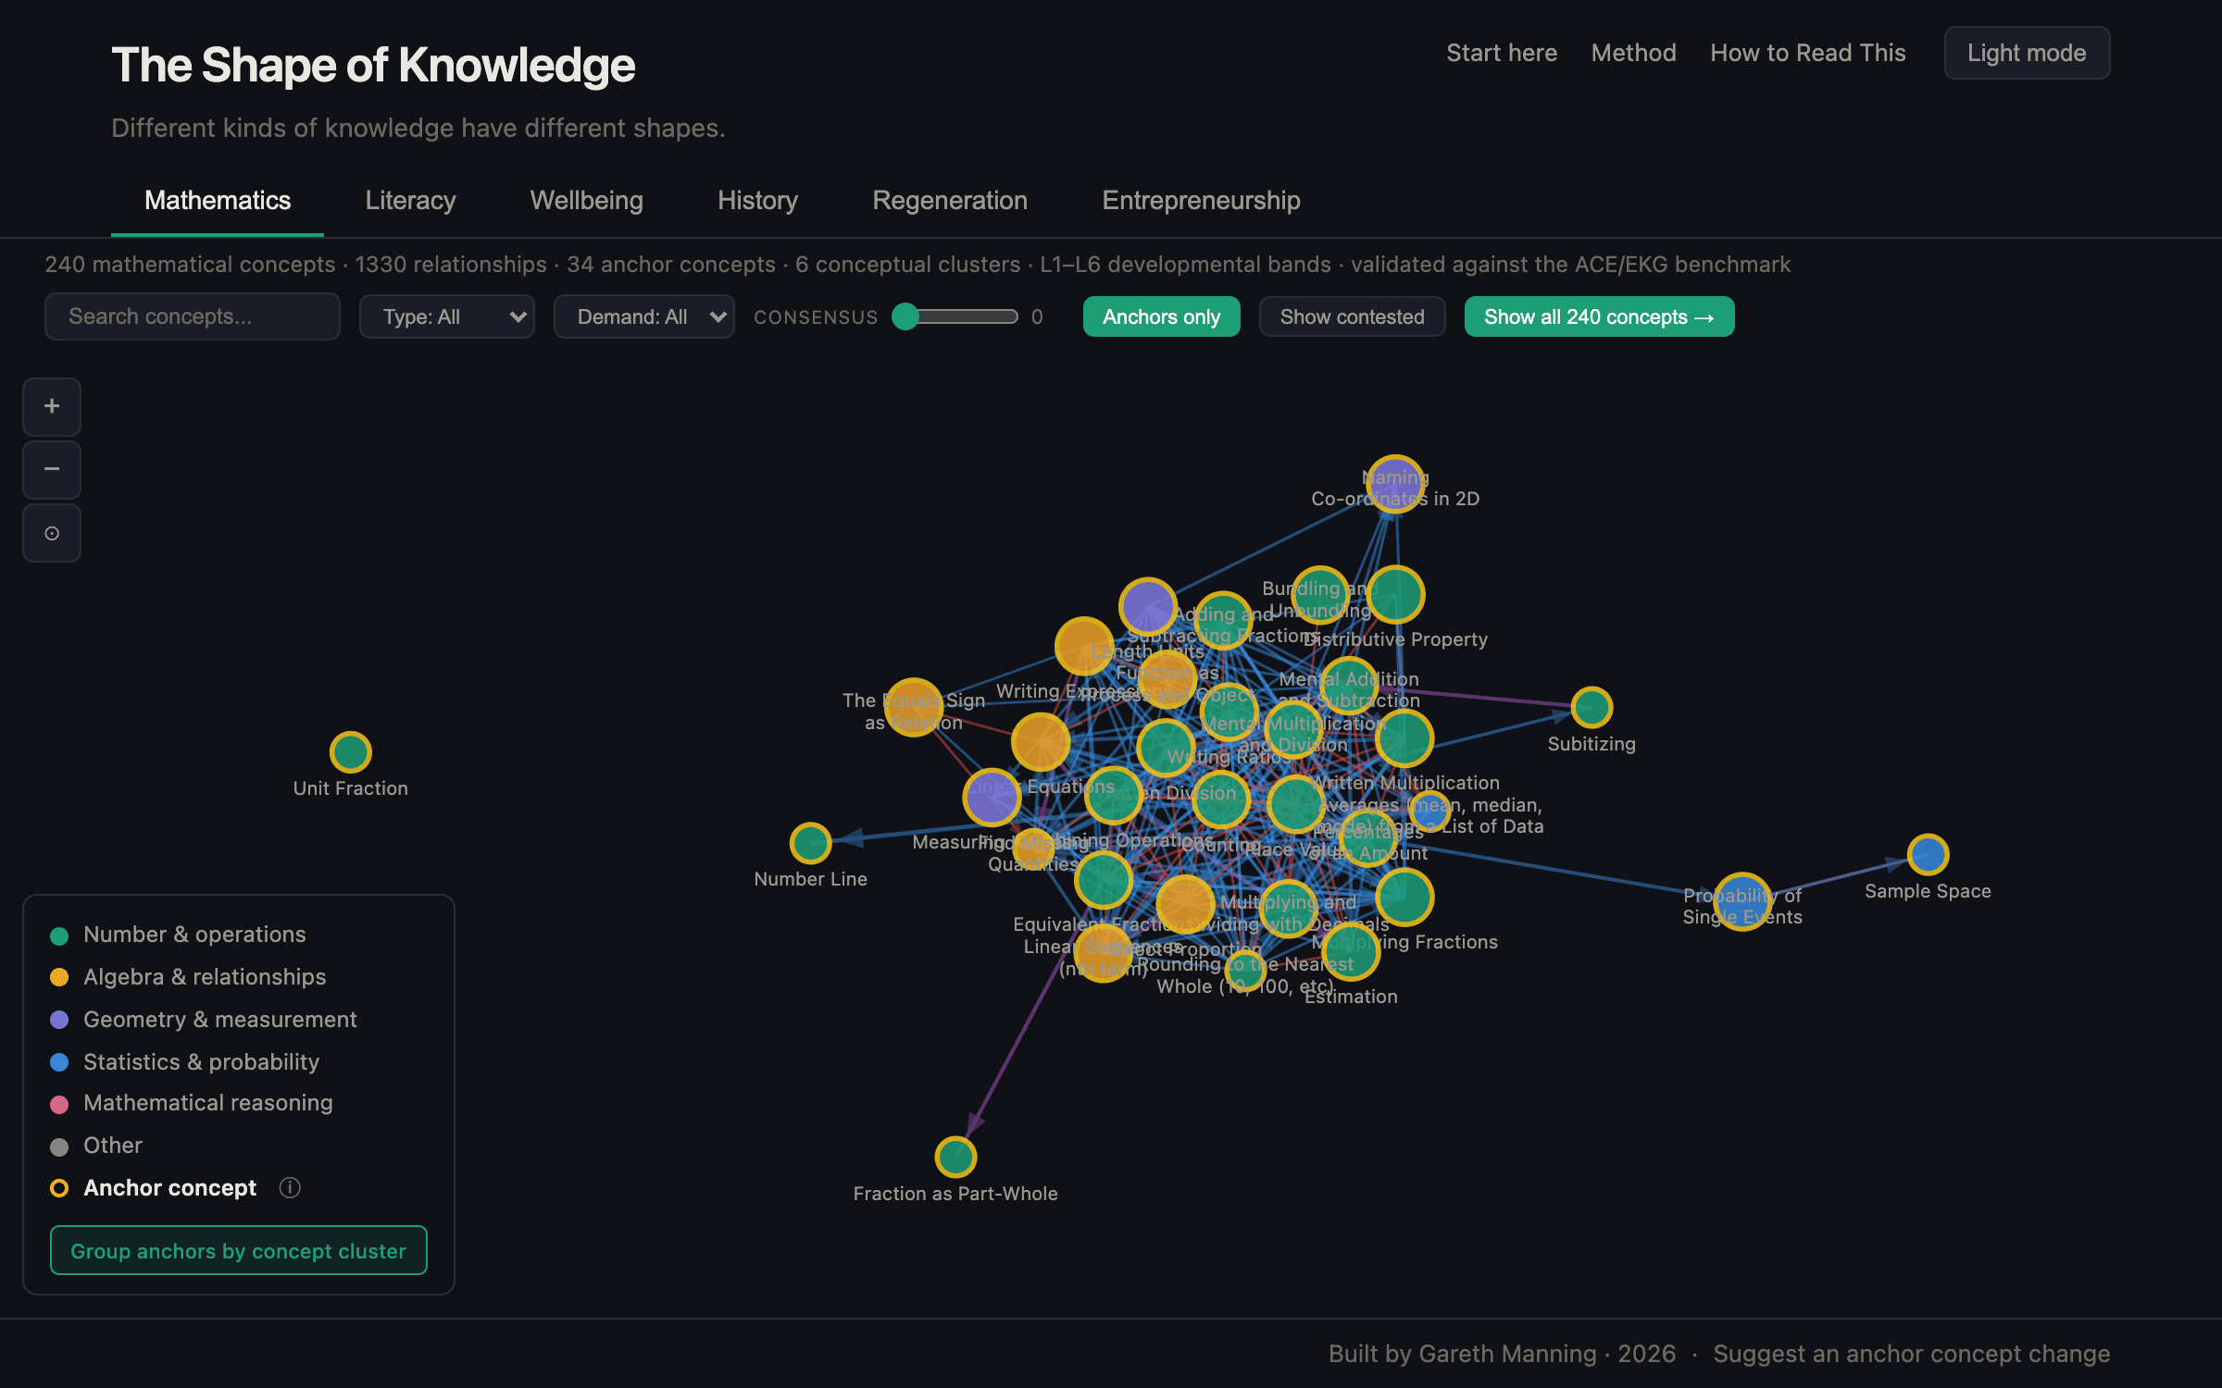Select the Number Line node
Image resolution: width=2222 pixels, height=1388 pixels.
(x=810, y=843)
